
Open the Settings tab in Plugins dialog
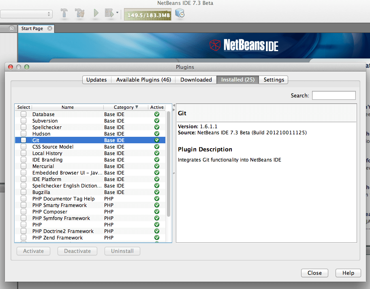tap(273, 80)
